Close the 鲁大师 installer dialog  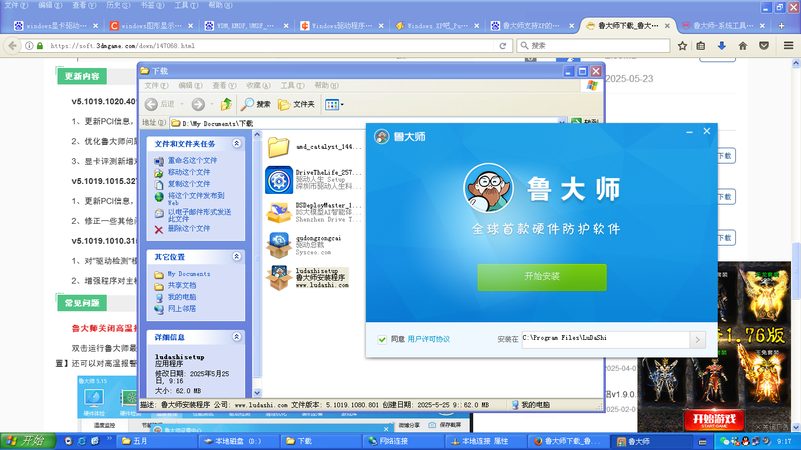point(707,131)
